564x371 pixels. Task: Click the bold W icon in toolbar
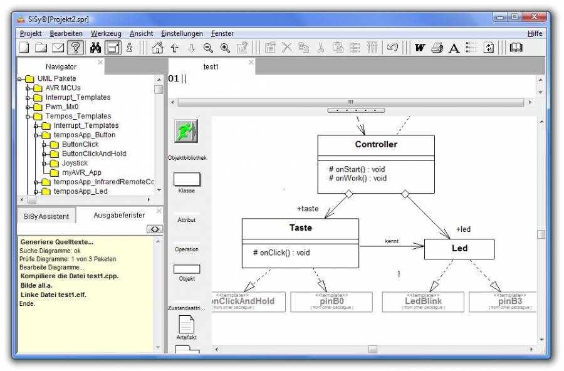click(x=420, y=48)
